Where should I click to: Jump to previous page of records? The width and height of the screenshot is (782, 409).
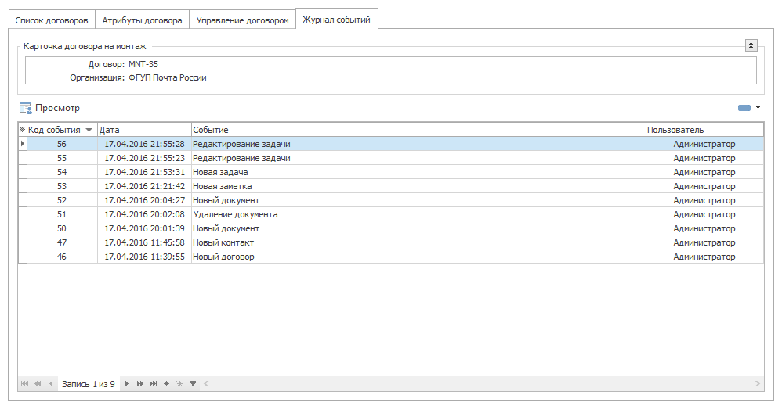[38, 384]
